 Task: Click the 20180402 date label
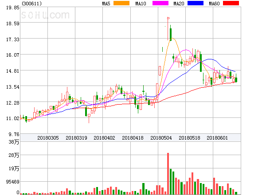point(104,138)
